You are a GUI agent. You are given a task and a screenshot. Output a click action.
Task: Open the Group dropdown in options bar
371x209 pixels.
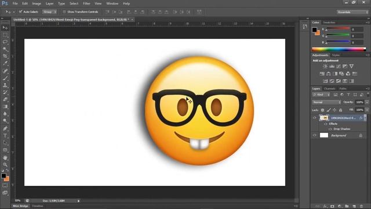50,12
